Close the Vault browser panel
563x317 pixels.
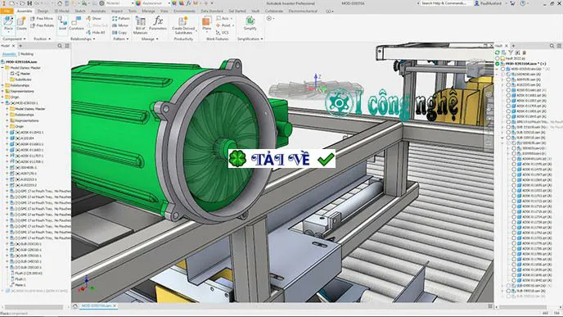pyautogui.click(x=507, y=46)
